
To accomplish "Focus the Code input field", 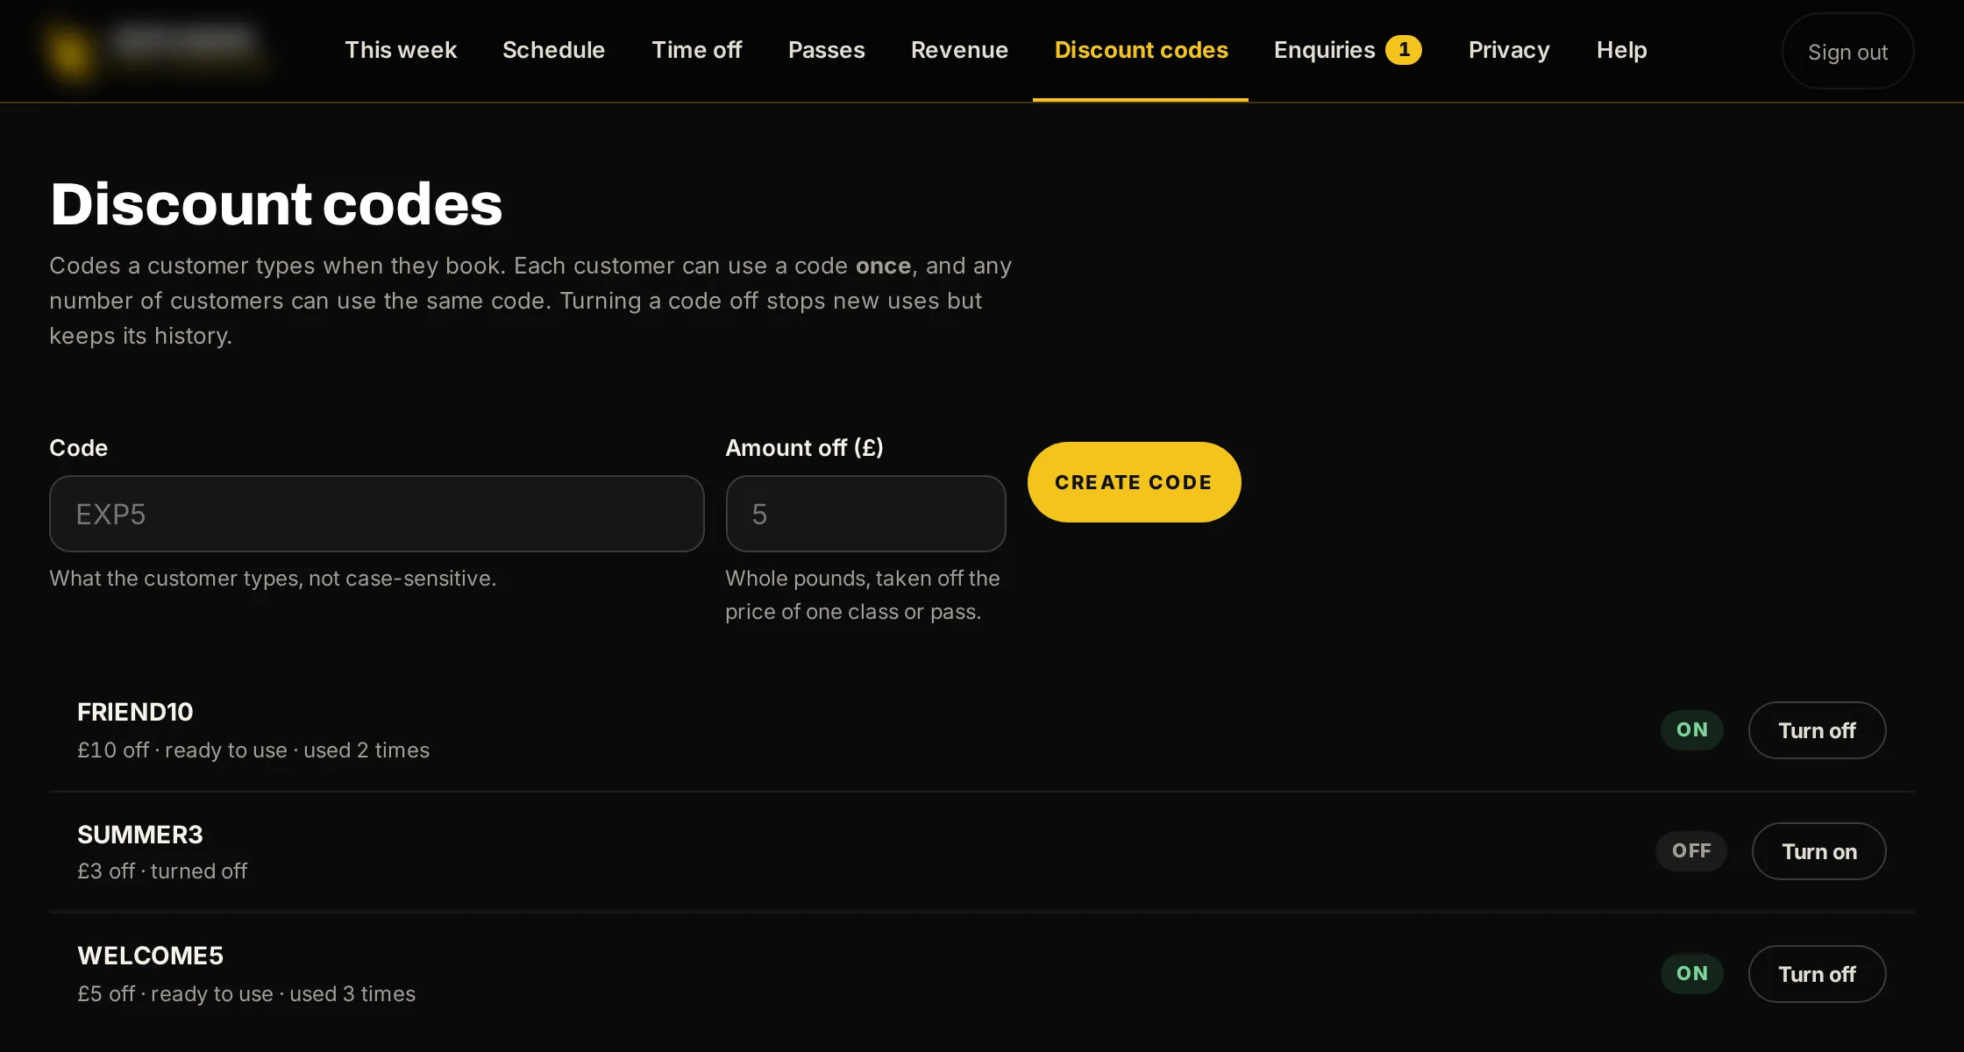I will pos(377,514).
